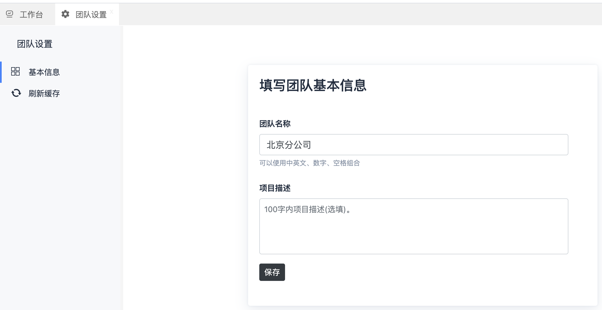
Task: Click the gear icon on 团队设置 tab
Action: click(x=65, y=14)
